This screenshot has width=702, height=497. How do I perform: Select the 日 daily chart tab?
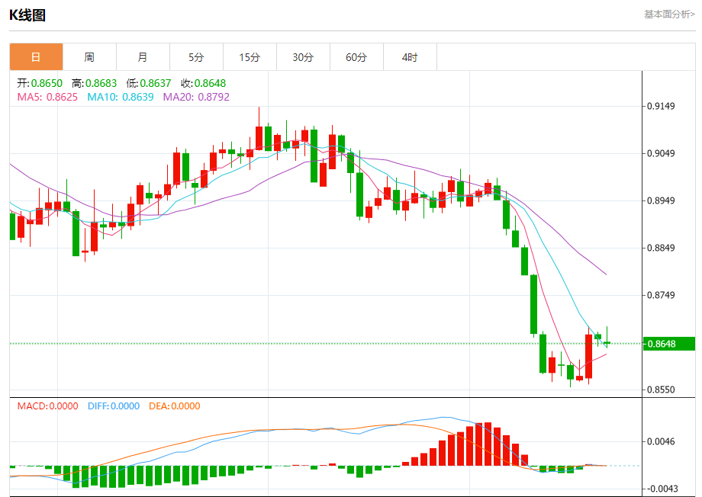coord(37,57)
